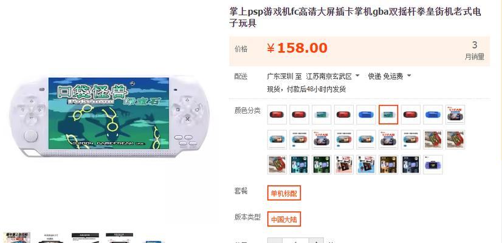Select the 中国大陆 version type
Screen dimensions: 502x243
click(x=284, y=219)
